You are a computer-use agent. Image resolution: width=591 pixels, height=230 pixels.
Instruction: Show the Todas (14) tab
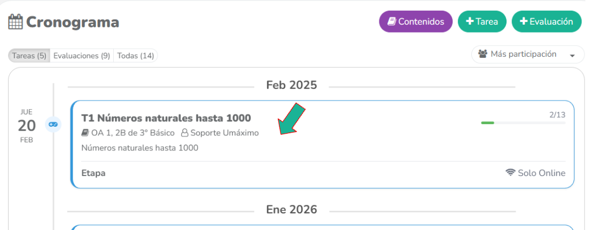(x=136, y=56)
